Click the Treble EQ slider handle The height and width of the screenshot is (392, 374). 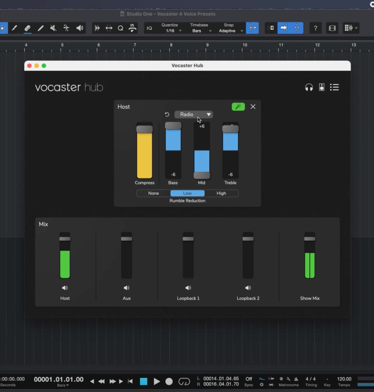231,129
